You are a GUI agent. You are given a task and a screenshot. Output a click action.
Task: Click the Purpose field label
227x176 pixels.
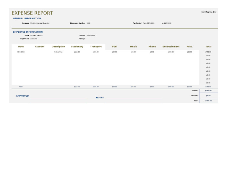point(25,23)
